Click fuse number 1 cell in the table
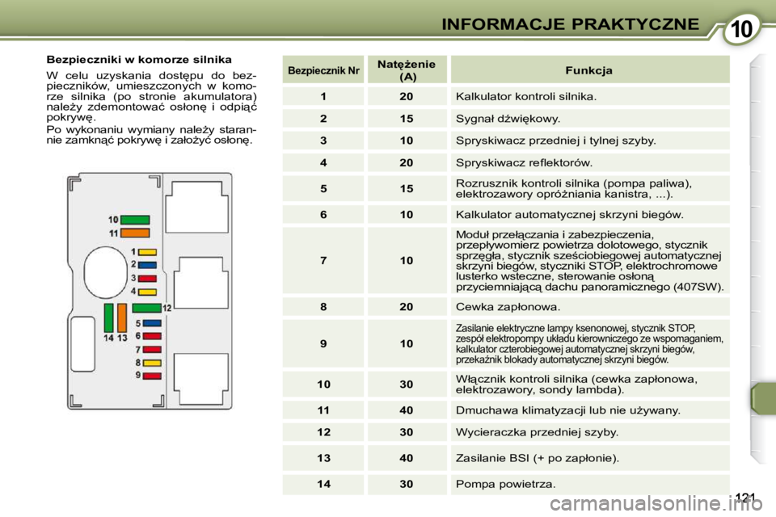The image size is (776, 517). tap(323, 96)
